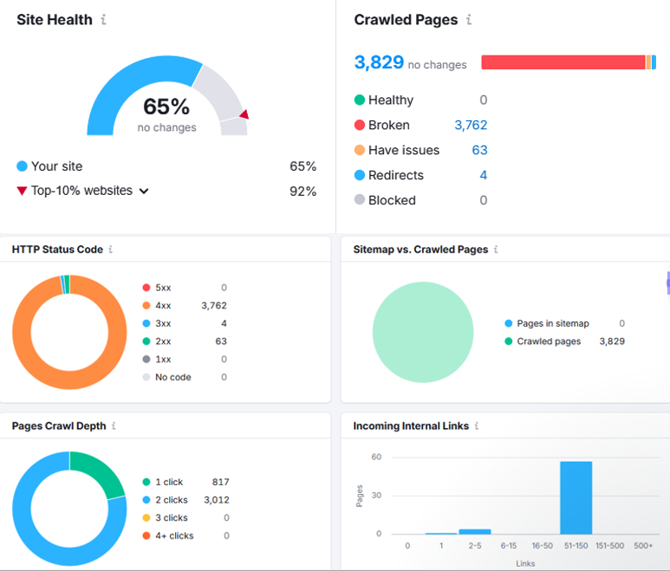Image resolution: width=670 pixels, height=571 pixels.
Task: Open info tooltip for HTTP Status Code
Action: tap(111, 250)
